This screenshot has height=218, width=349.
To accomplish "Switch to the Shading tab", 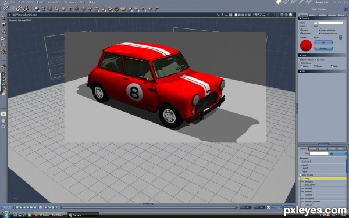I will (x=332, y=15).
